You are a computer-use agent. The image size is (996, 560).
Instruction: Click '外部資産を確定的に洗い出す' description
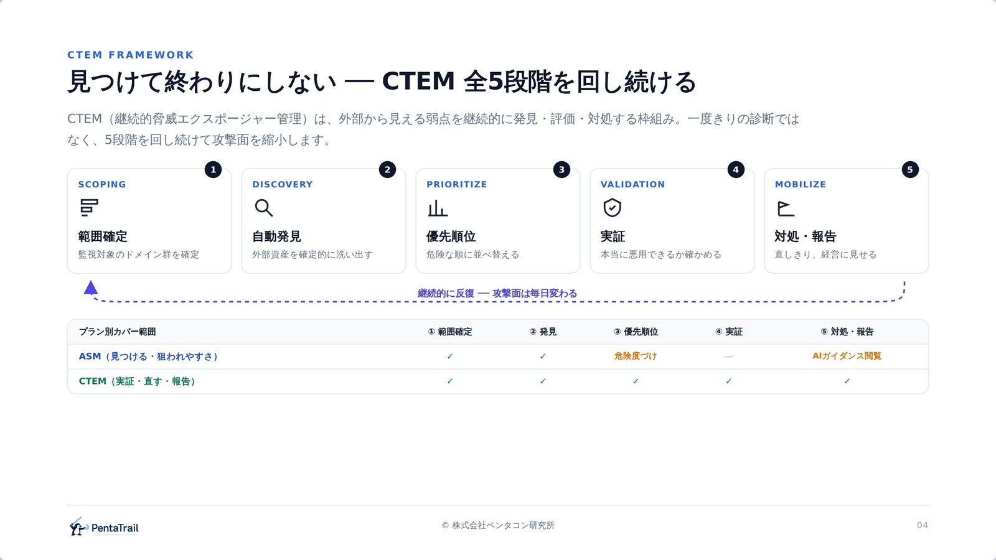(x=312, y=254)
